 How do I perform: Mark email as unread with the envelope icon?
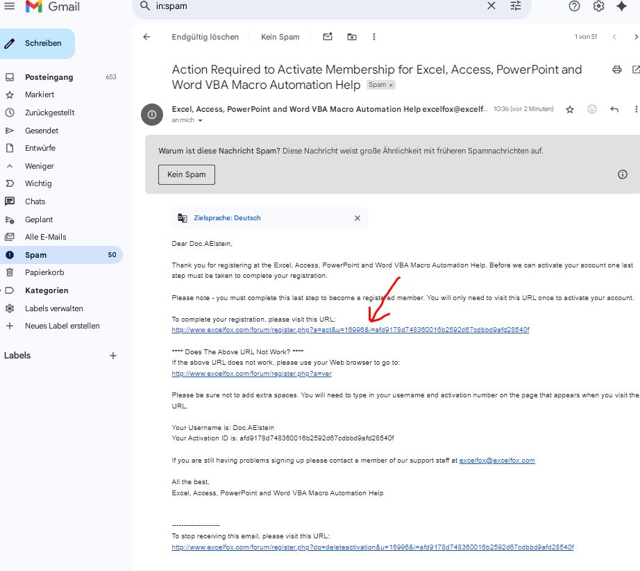328,37
